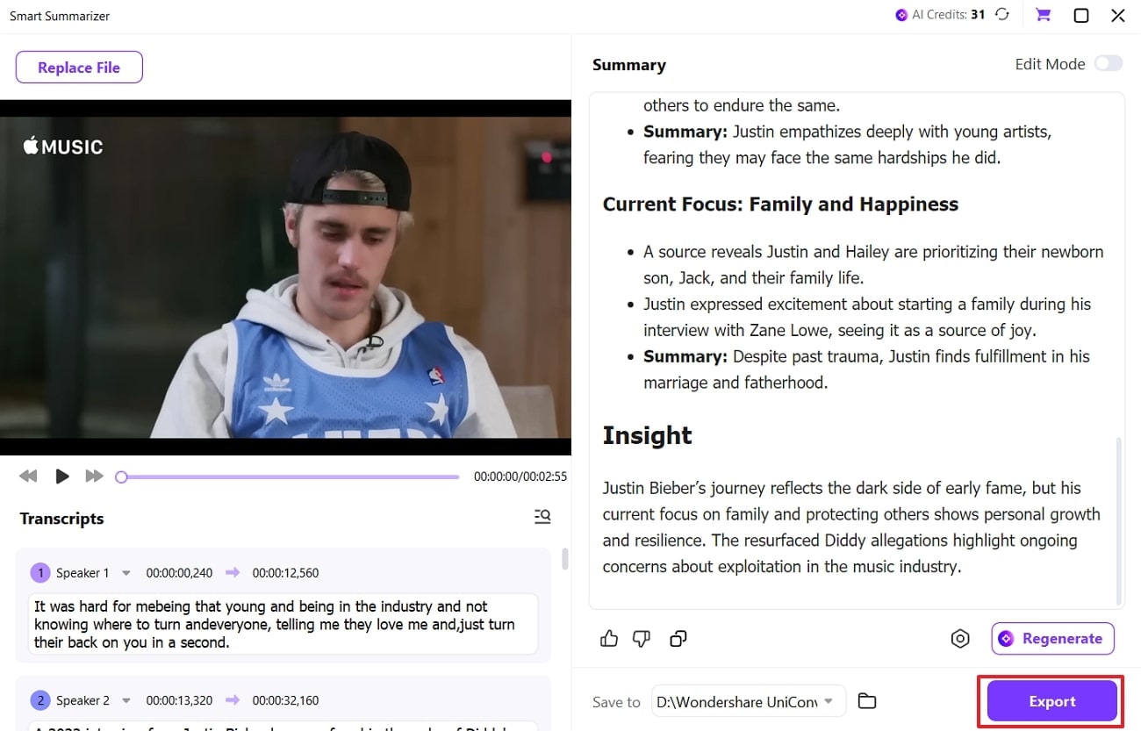Play the video
The height and width of the screenshot is (731, 1141).
pos(61,476)
